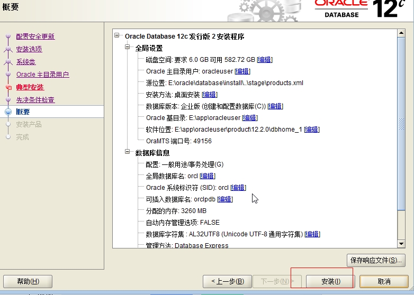Edit the Oracle 基目录 path
Viewport: 414px width, 295px height.
pos(250,117)
